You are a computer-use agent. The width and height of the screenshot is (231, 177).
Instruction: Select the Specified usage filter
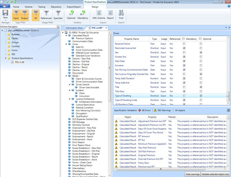(x=58, y=15)
